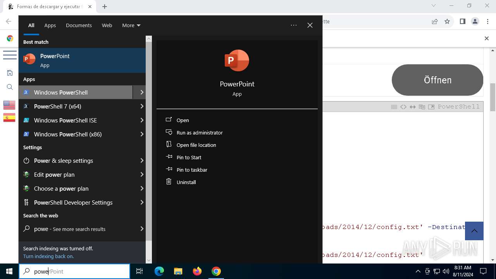Dismiss the Chrome info bar
The image size is (496, 279).
tap(487, 38)
